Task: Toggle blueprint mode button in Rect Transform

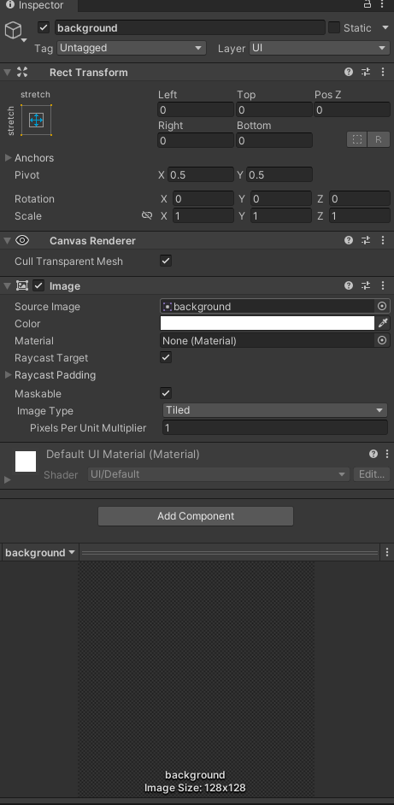Action: pyautogui.click(x=357, y=139)
